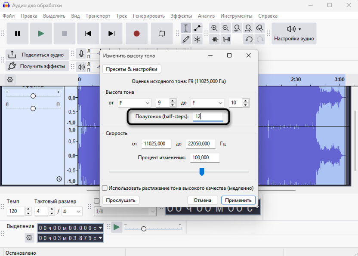Pick the Draw pencil tool
Viewport: 358px width, 256px height.
(x=186, y=40)
